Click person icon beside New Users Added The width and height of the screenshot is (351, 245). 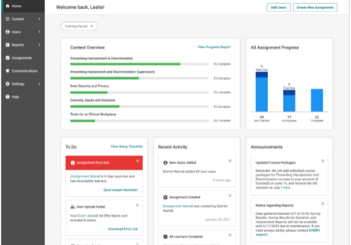point(166,163)
